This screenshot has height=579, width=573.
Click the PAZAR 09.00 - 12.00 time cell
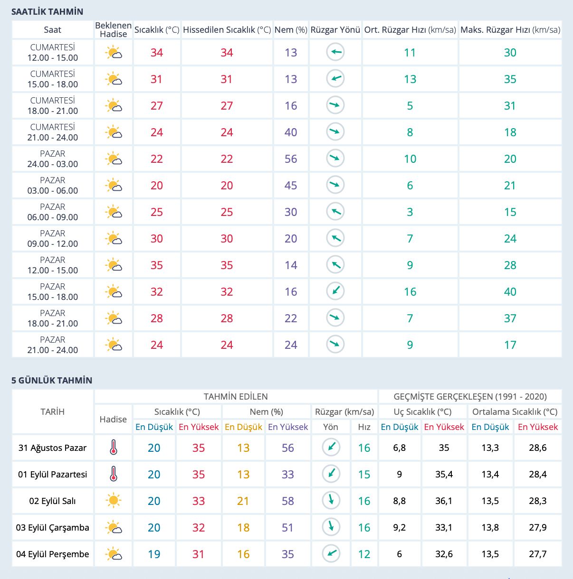(x=53, y=238)
